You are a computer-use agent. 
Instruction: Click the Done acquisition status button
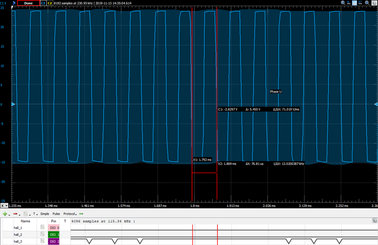[28, 3]
